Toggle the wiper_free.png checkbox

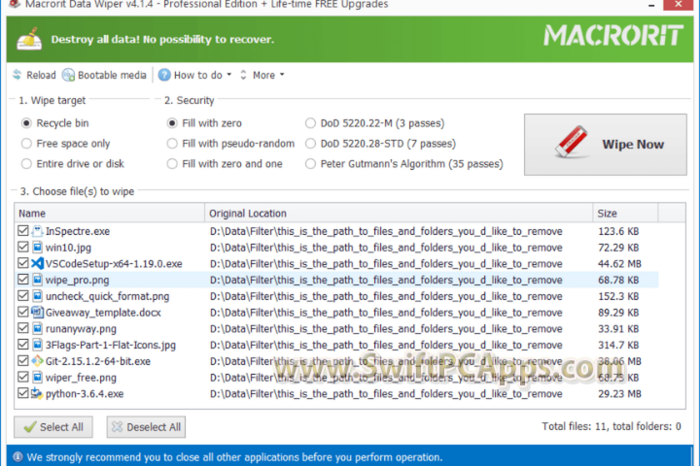click(22, 377)
